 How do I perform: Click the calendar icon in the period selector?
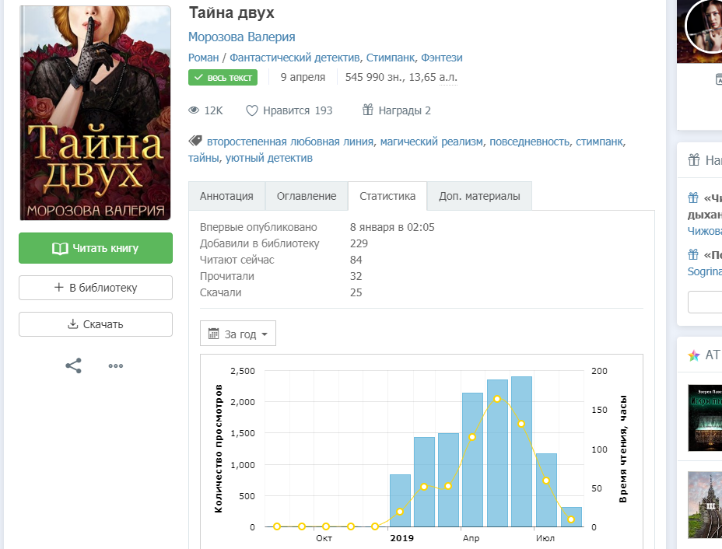(x=214, y=334)
